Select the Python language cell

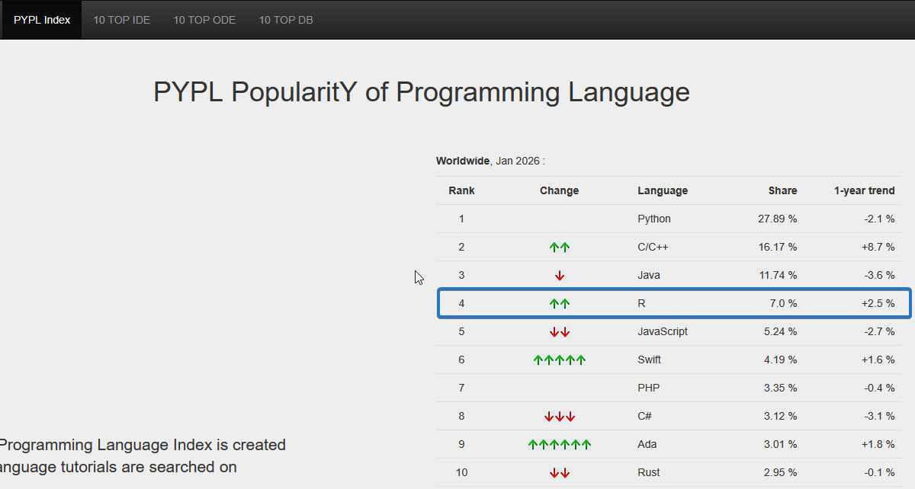pos(654,219)
